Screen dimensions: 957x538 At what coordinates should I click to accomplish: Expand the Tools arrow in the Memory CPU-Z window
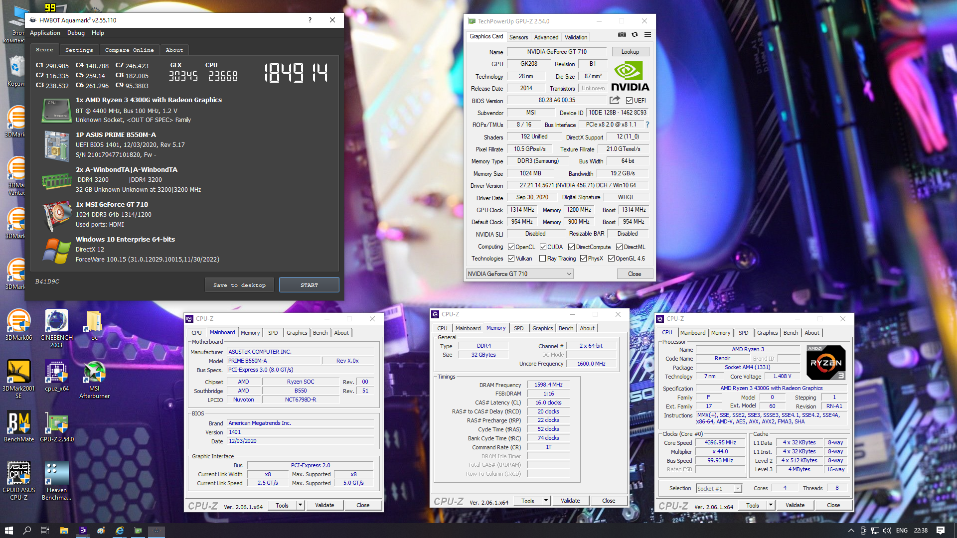(x=546, y=501)
